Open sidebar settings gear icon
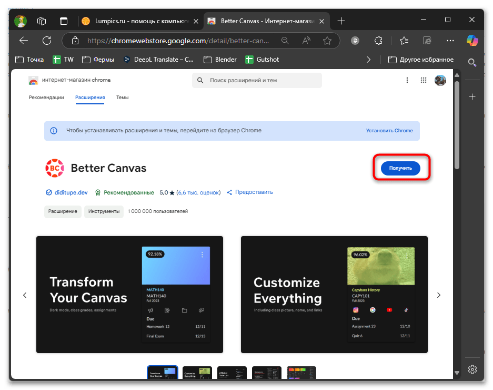493x390 pixels. coord(472,369)
